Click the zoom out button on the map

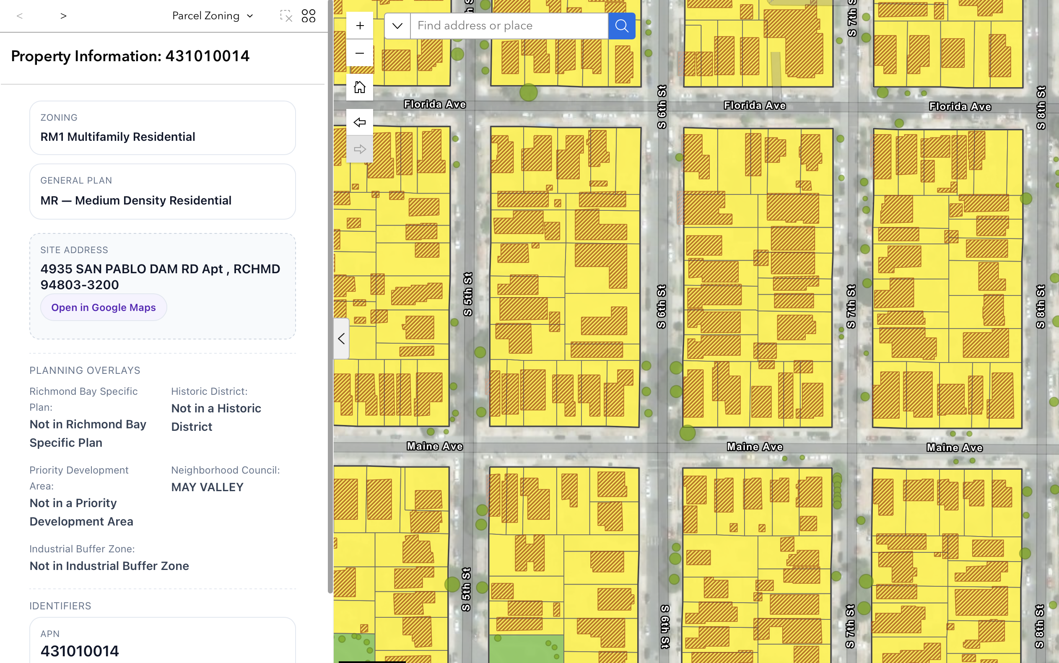click(x=359, y=53)
